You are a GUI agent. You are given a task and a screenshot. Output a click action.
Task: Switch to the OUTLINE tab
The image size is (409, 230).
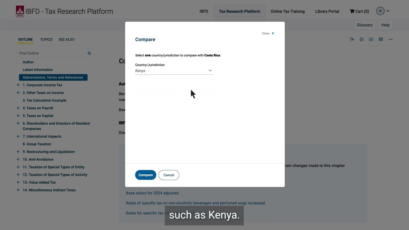(x=25, y=39)
